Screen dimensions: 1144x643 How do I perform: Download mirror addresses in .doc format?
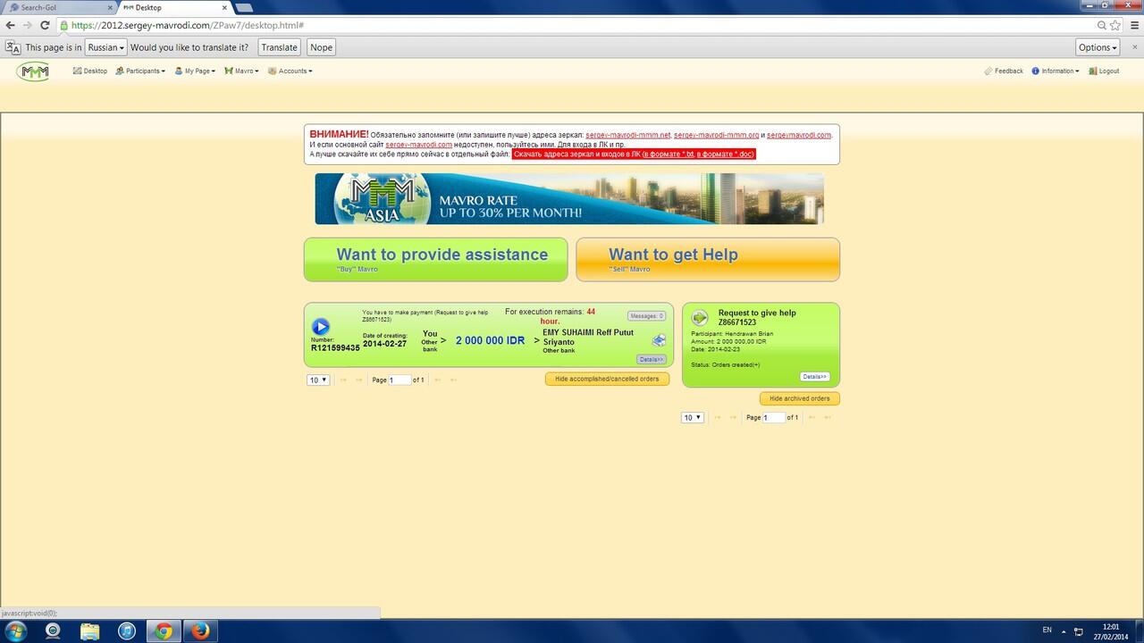pyautogui.click(x=725, y=154)
